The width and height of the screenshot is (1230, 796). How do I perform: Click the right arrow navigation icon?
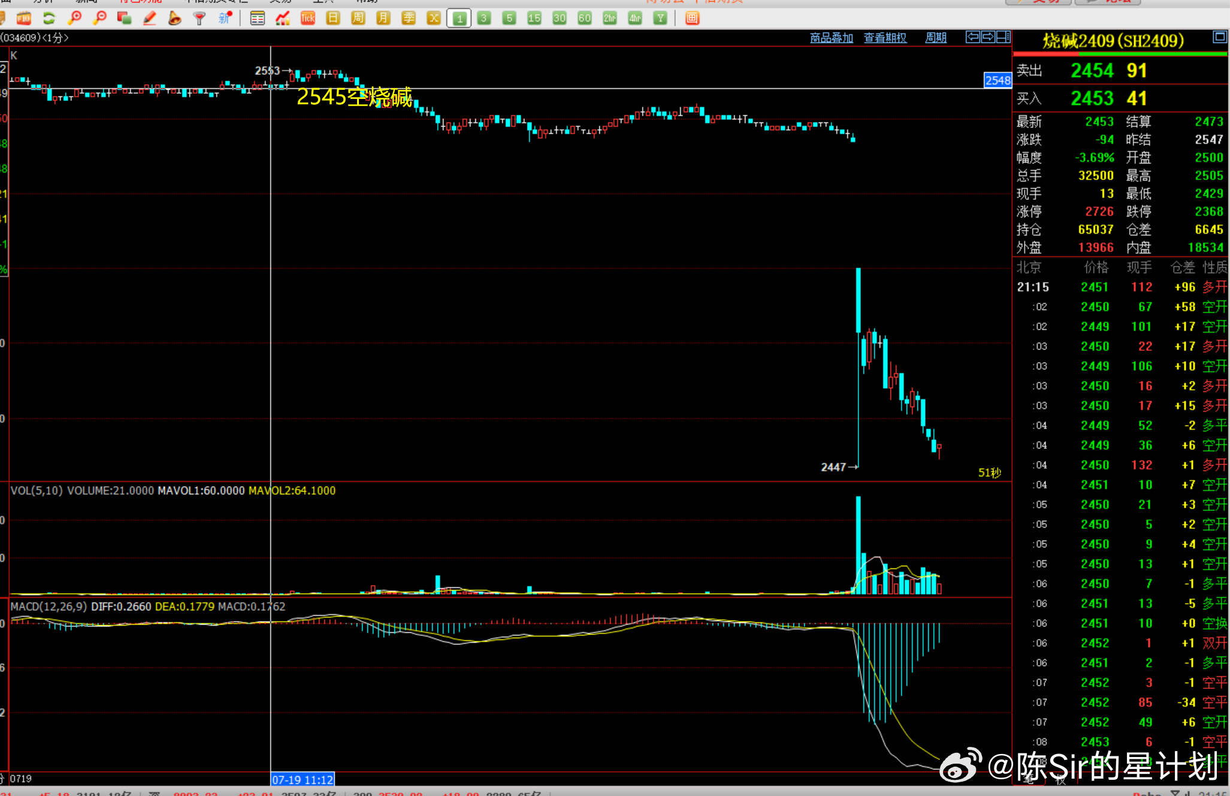(x=988, y=37)
